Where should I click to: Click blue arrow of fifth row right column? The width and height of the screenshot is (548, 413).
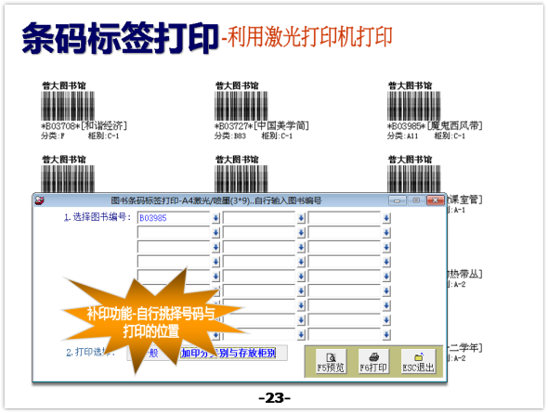[386, 277]
